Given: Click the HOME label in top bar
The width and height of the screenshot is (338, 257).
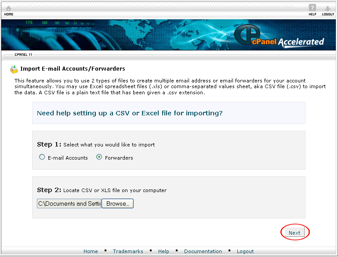Looking at the screenshot, I should [9, 14].
